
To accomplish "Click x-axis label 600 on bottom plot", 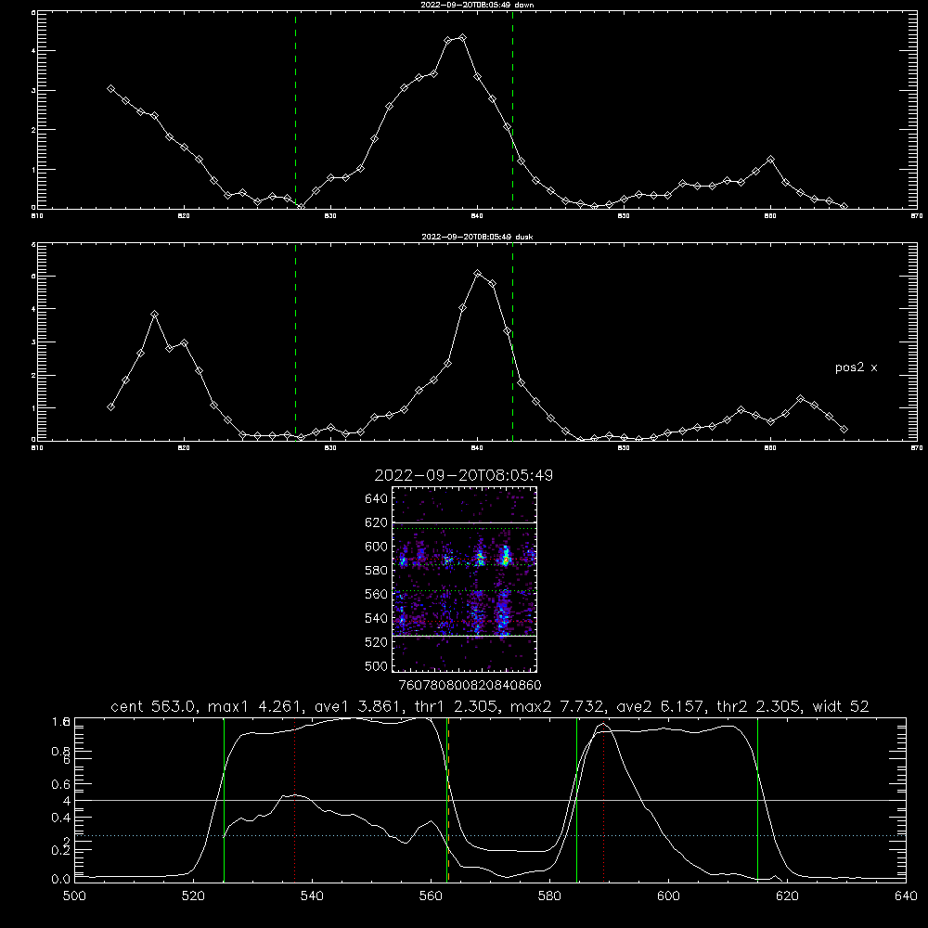I will pos(668,896).
